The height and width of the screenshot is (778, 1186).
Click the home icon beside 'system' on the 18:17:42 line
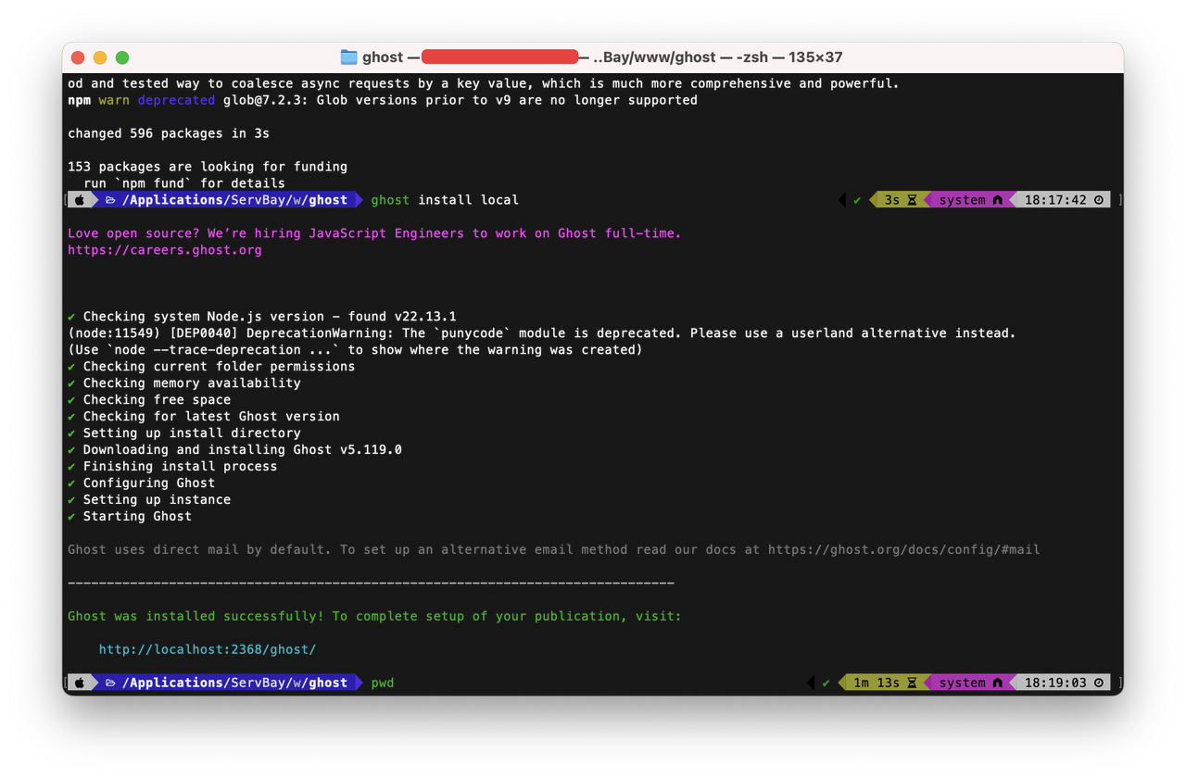coord(998,200)
